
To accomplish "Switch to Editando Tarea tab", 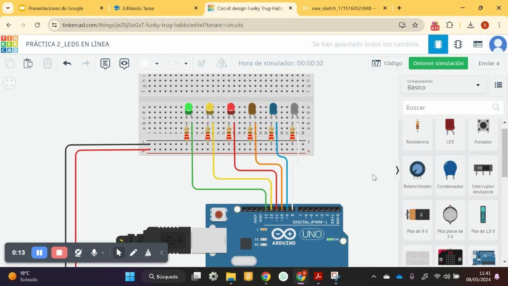I will point(155,8).
